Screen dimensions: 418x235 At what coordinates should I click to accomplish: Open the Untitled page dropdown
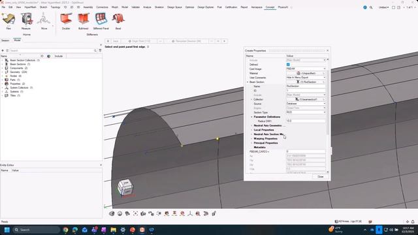(x=383, y=7)
